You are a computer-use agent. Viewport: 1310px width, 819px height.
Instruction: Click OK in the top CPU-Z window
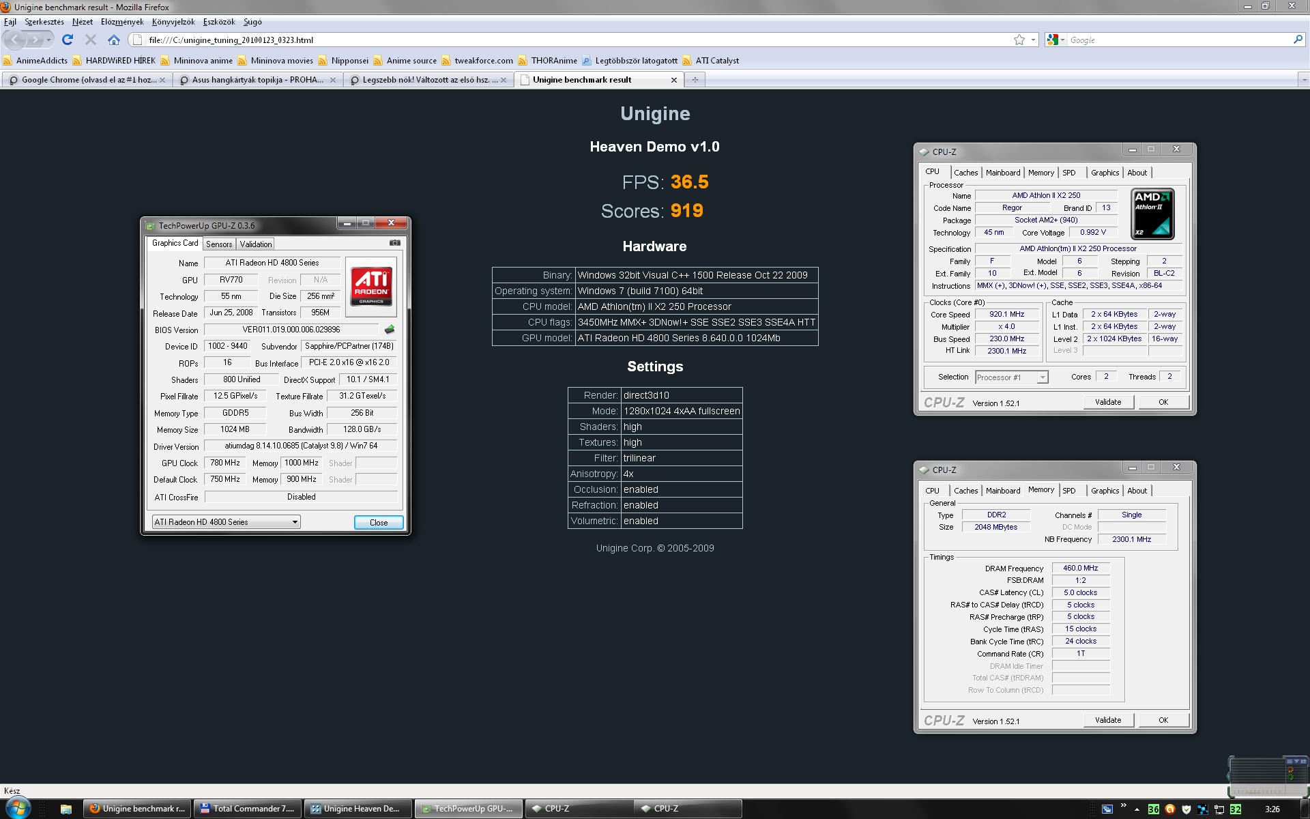pos(1163,403)
